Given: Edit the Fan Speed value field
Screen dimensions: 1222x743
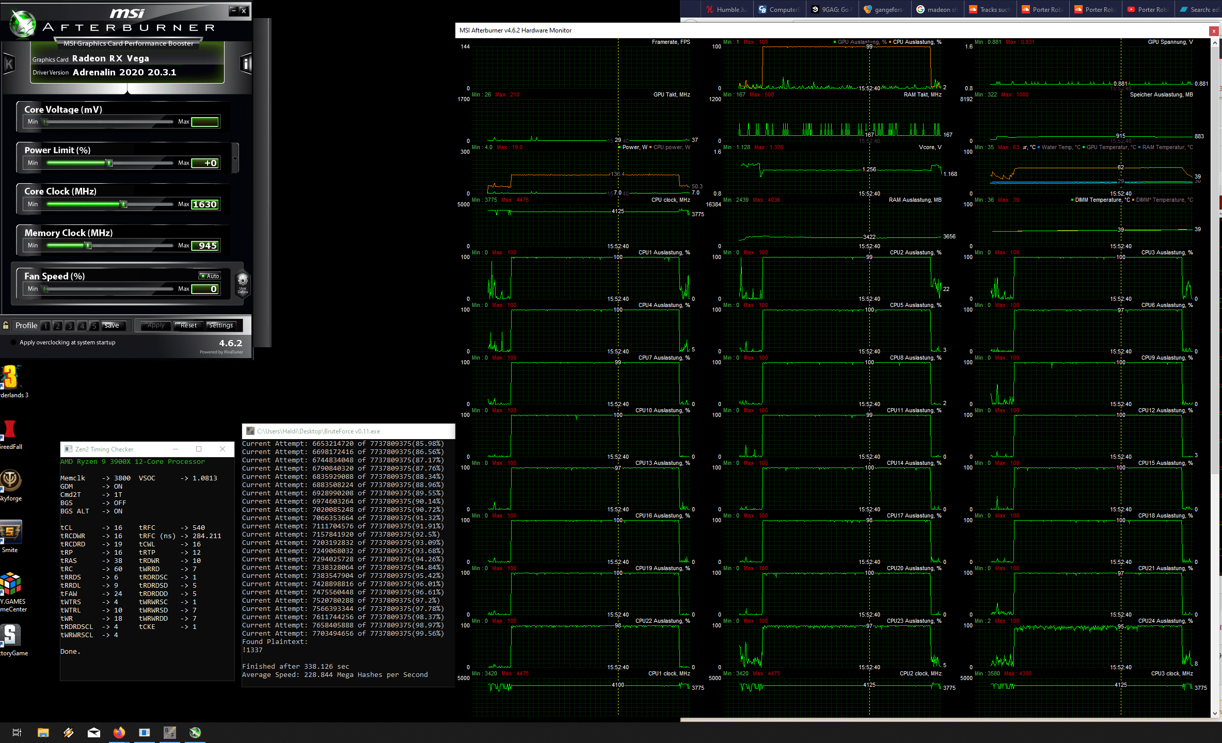Looking at the screenshot, I should tap(205, 289).
